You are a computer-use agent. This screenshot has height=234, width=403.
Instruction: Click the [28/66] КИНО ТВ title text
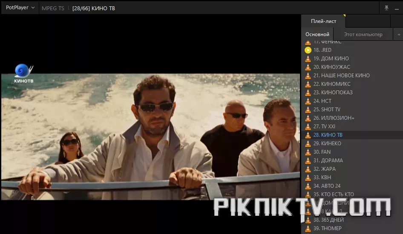[x=94, y=8]
